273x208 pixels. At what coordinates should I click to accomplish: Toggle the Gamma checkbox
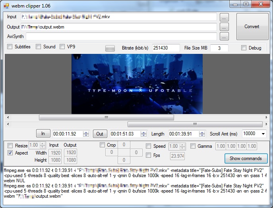[193, 146]
